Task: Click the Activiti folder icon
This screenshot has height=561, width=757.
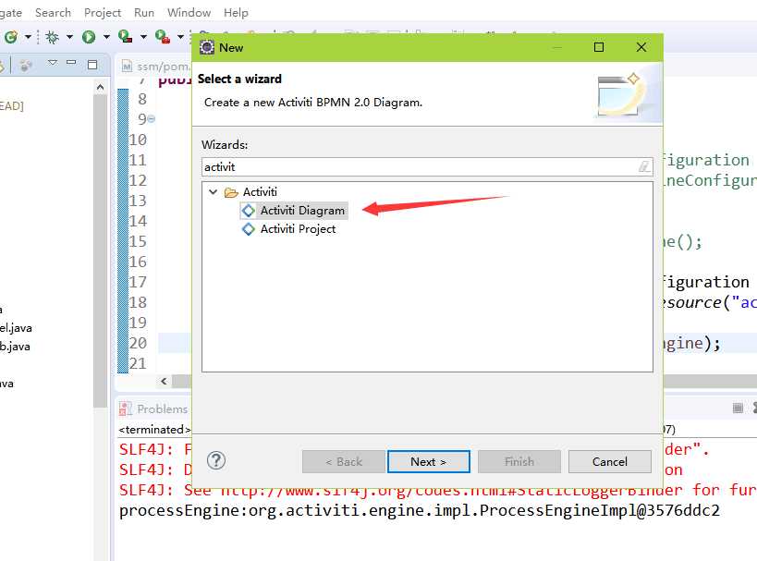Action: [231, 192]
